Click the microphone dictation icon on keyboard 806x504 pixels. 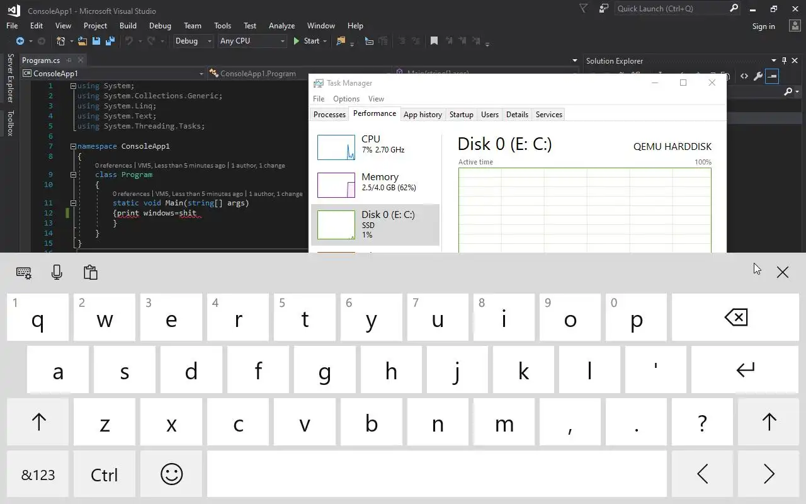click(x=57, y=272)
